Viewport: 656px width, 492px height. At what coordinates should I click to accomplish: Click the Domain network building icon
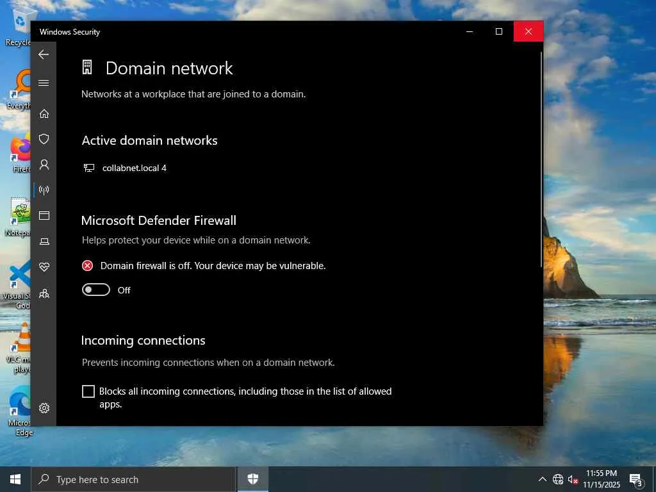(x=87, y=67)
